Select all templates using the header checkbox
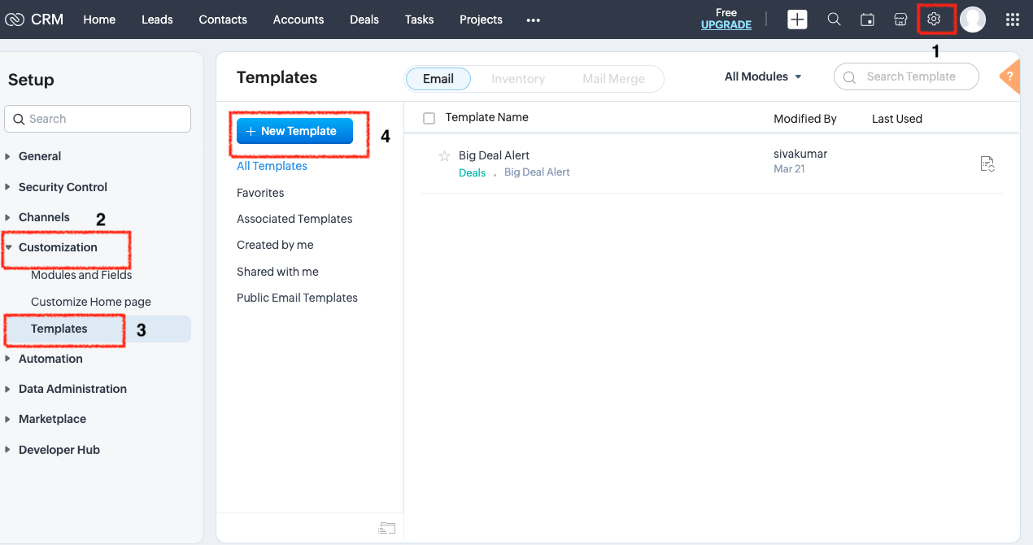1033x545 pixels. click(429, 117)
